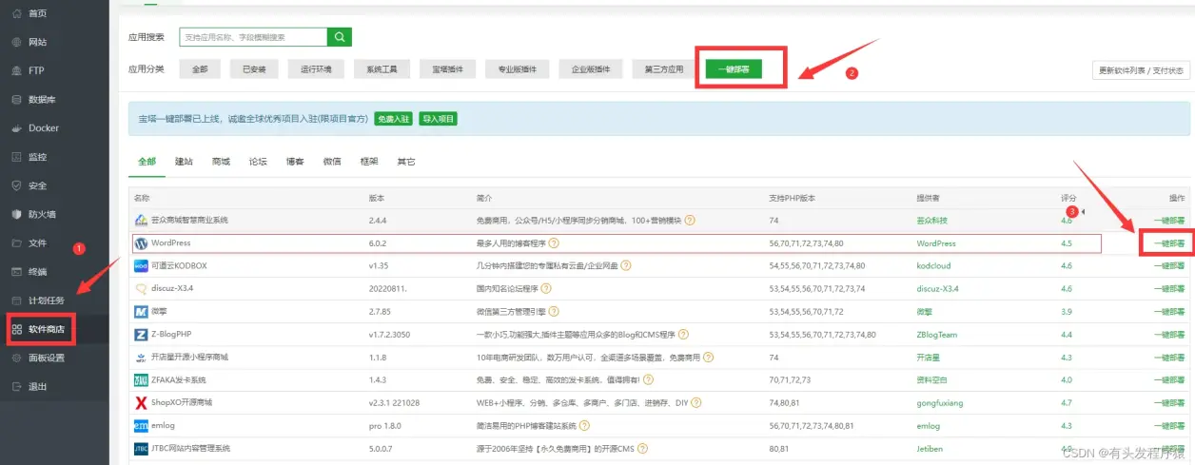
Task: Select the 宝塔插件 category button
Action: pos(447,69)
